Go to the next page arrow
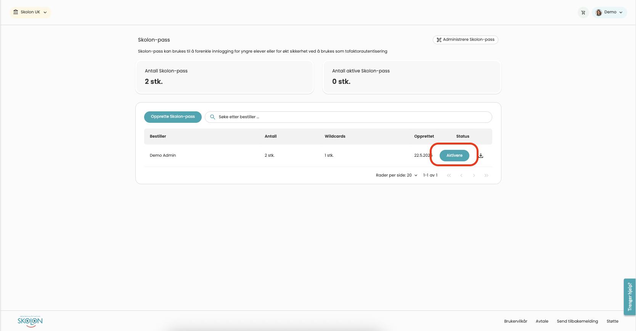Screen dimensions: 636x331 474,175
